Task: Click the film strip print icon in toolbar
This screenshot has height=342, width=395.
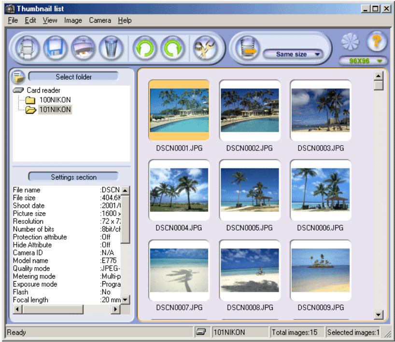Action: click(28, 48)
